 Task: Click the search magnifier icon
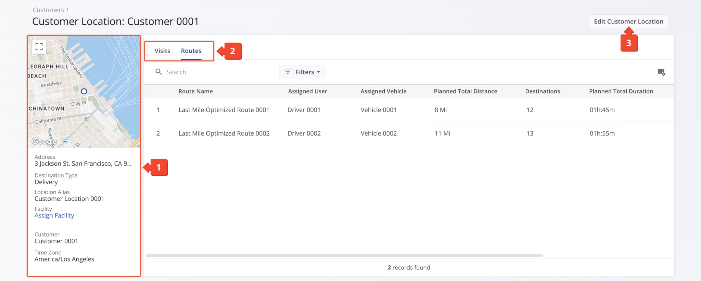[158, 72]
